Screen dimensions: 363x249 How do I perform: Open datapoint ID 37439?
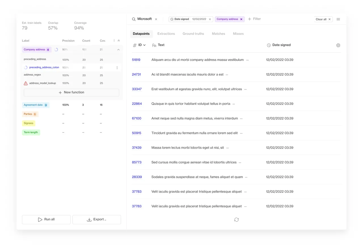137,148
